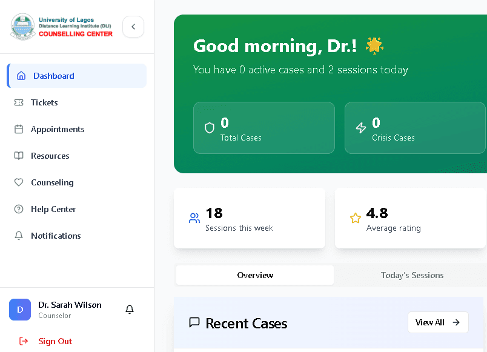
Task: Switch to the Today's Sessions tab
Action: [412, 275]
